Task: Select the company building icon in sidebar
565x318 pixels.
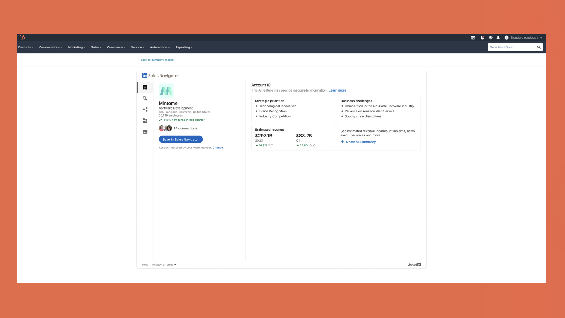Action: coord(145,87)
